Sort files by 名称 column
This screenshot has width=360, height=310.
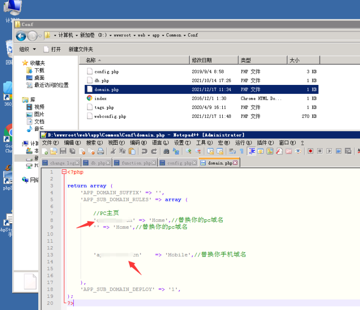134,60
